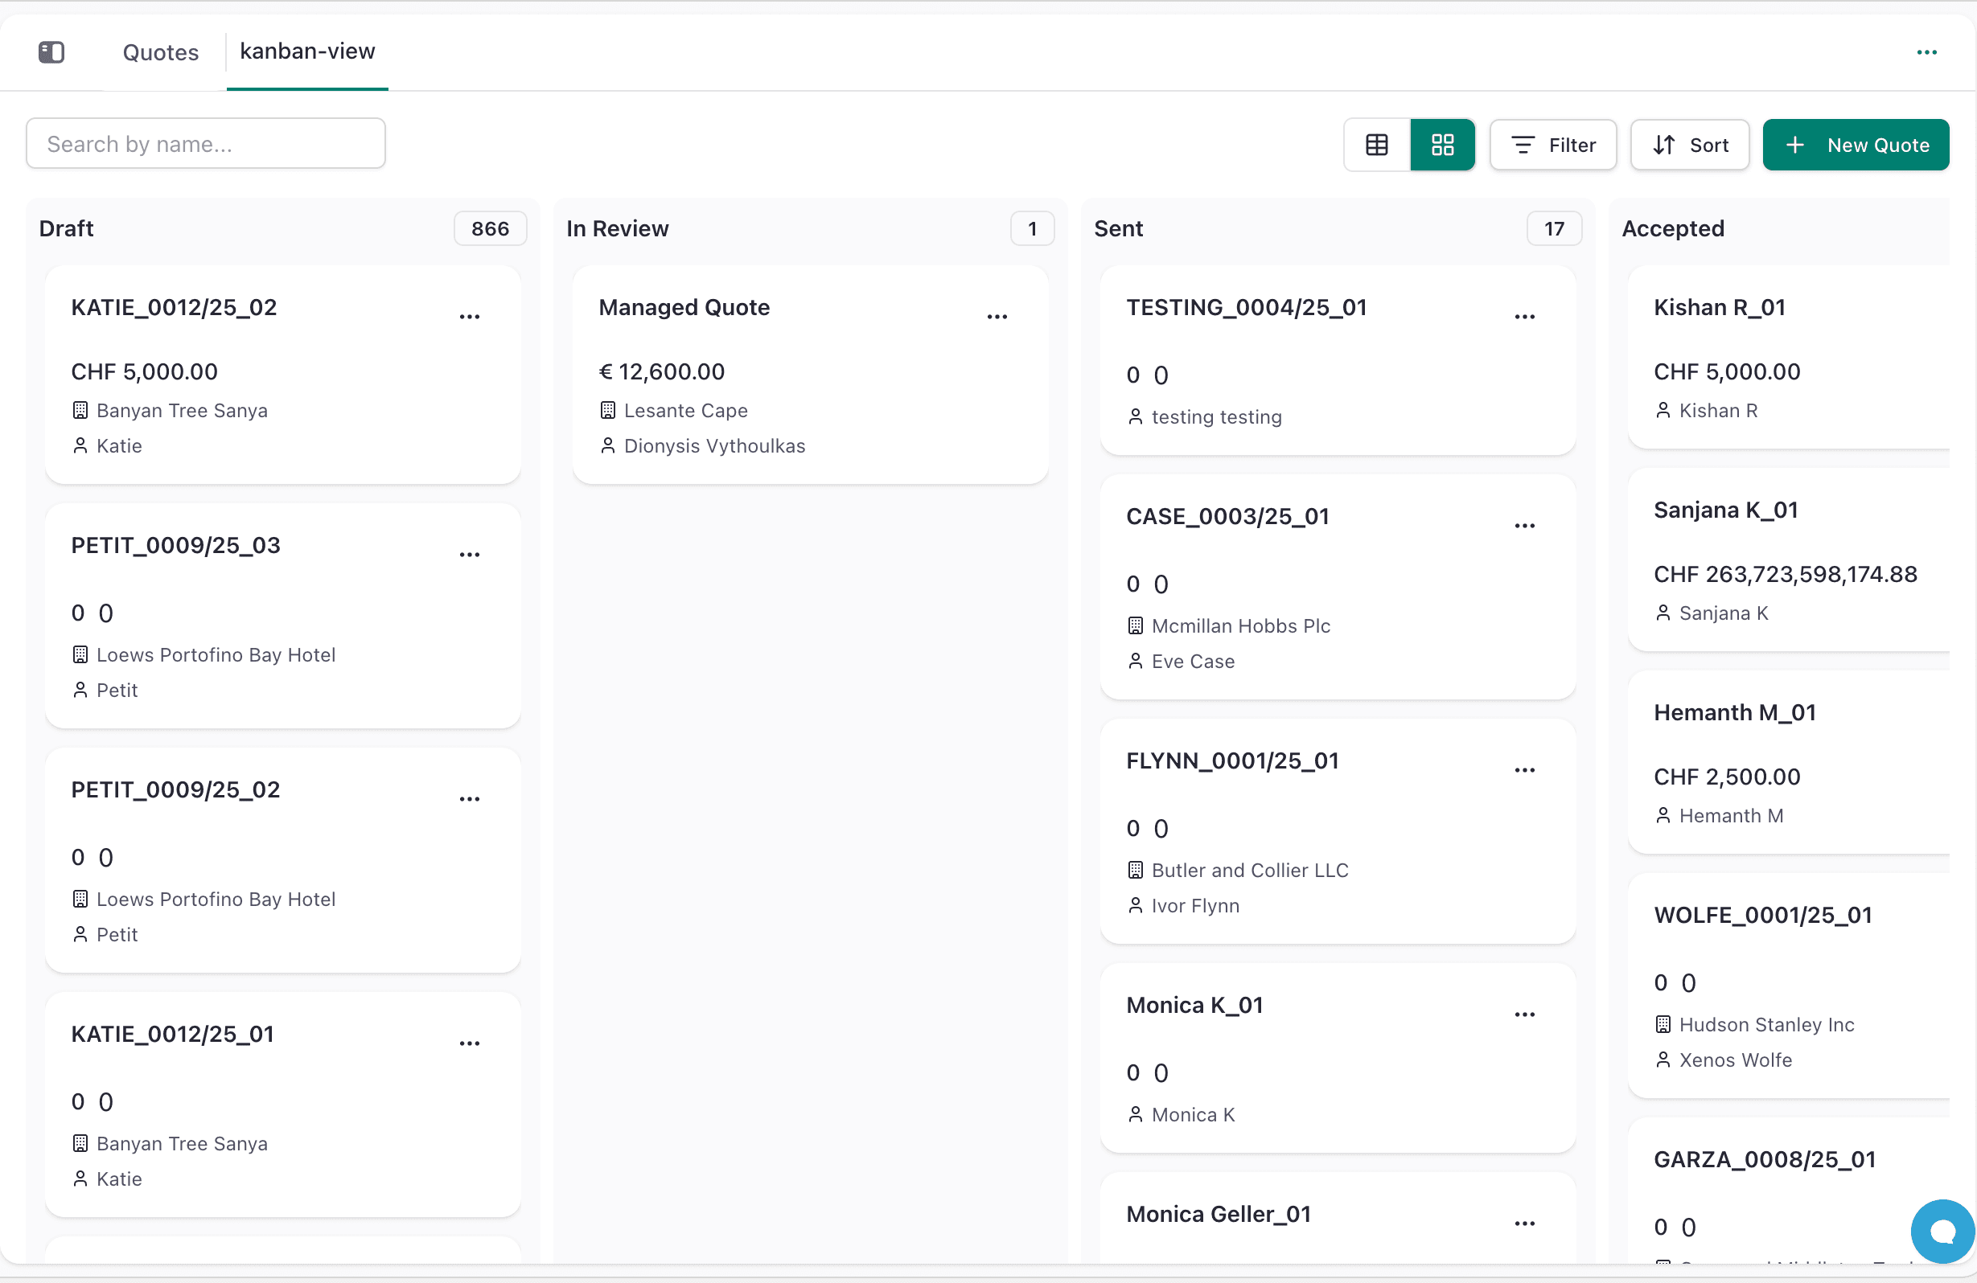Click person icon beside Kishan R
Image resolution: width=1977 pixels, height=1283 pixels.
[x=1663, y=410]
